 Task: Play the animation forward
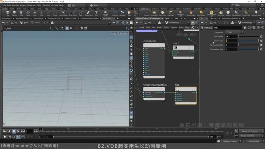tap(18, 131)
